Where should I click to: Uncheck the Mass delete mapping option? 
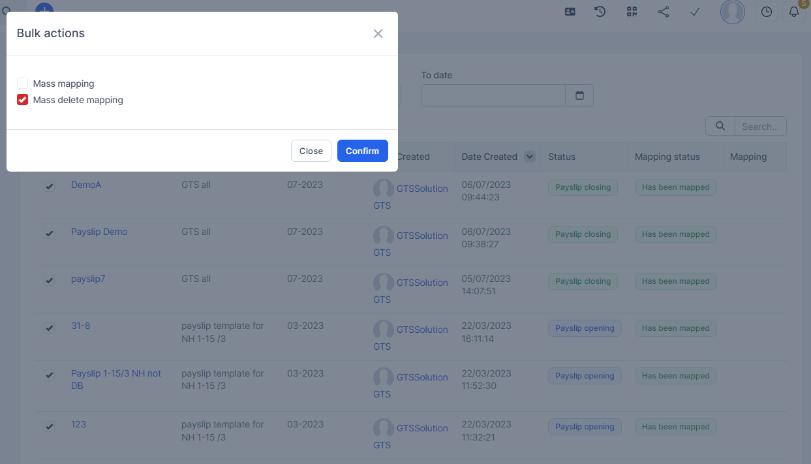[23, 100]
